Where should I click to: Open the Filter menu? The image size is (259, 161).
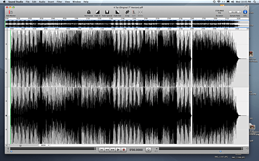59,2
